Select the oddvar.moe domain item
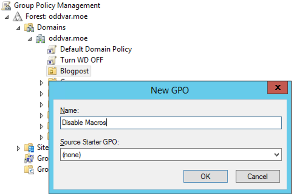 coord(68,38)
